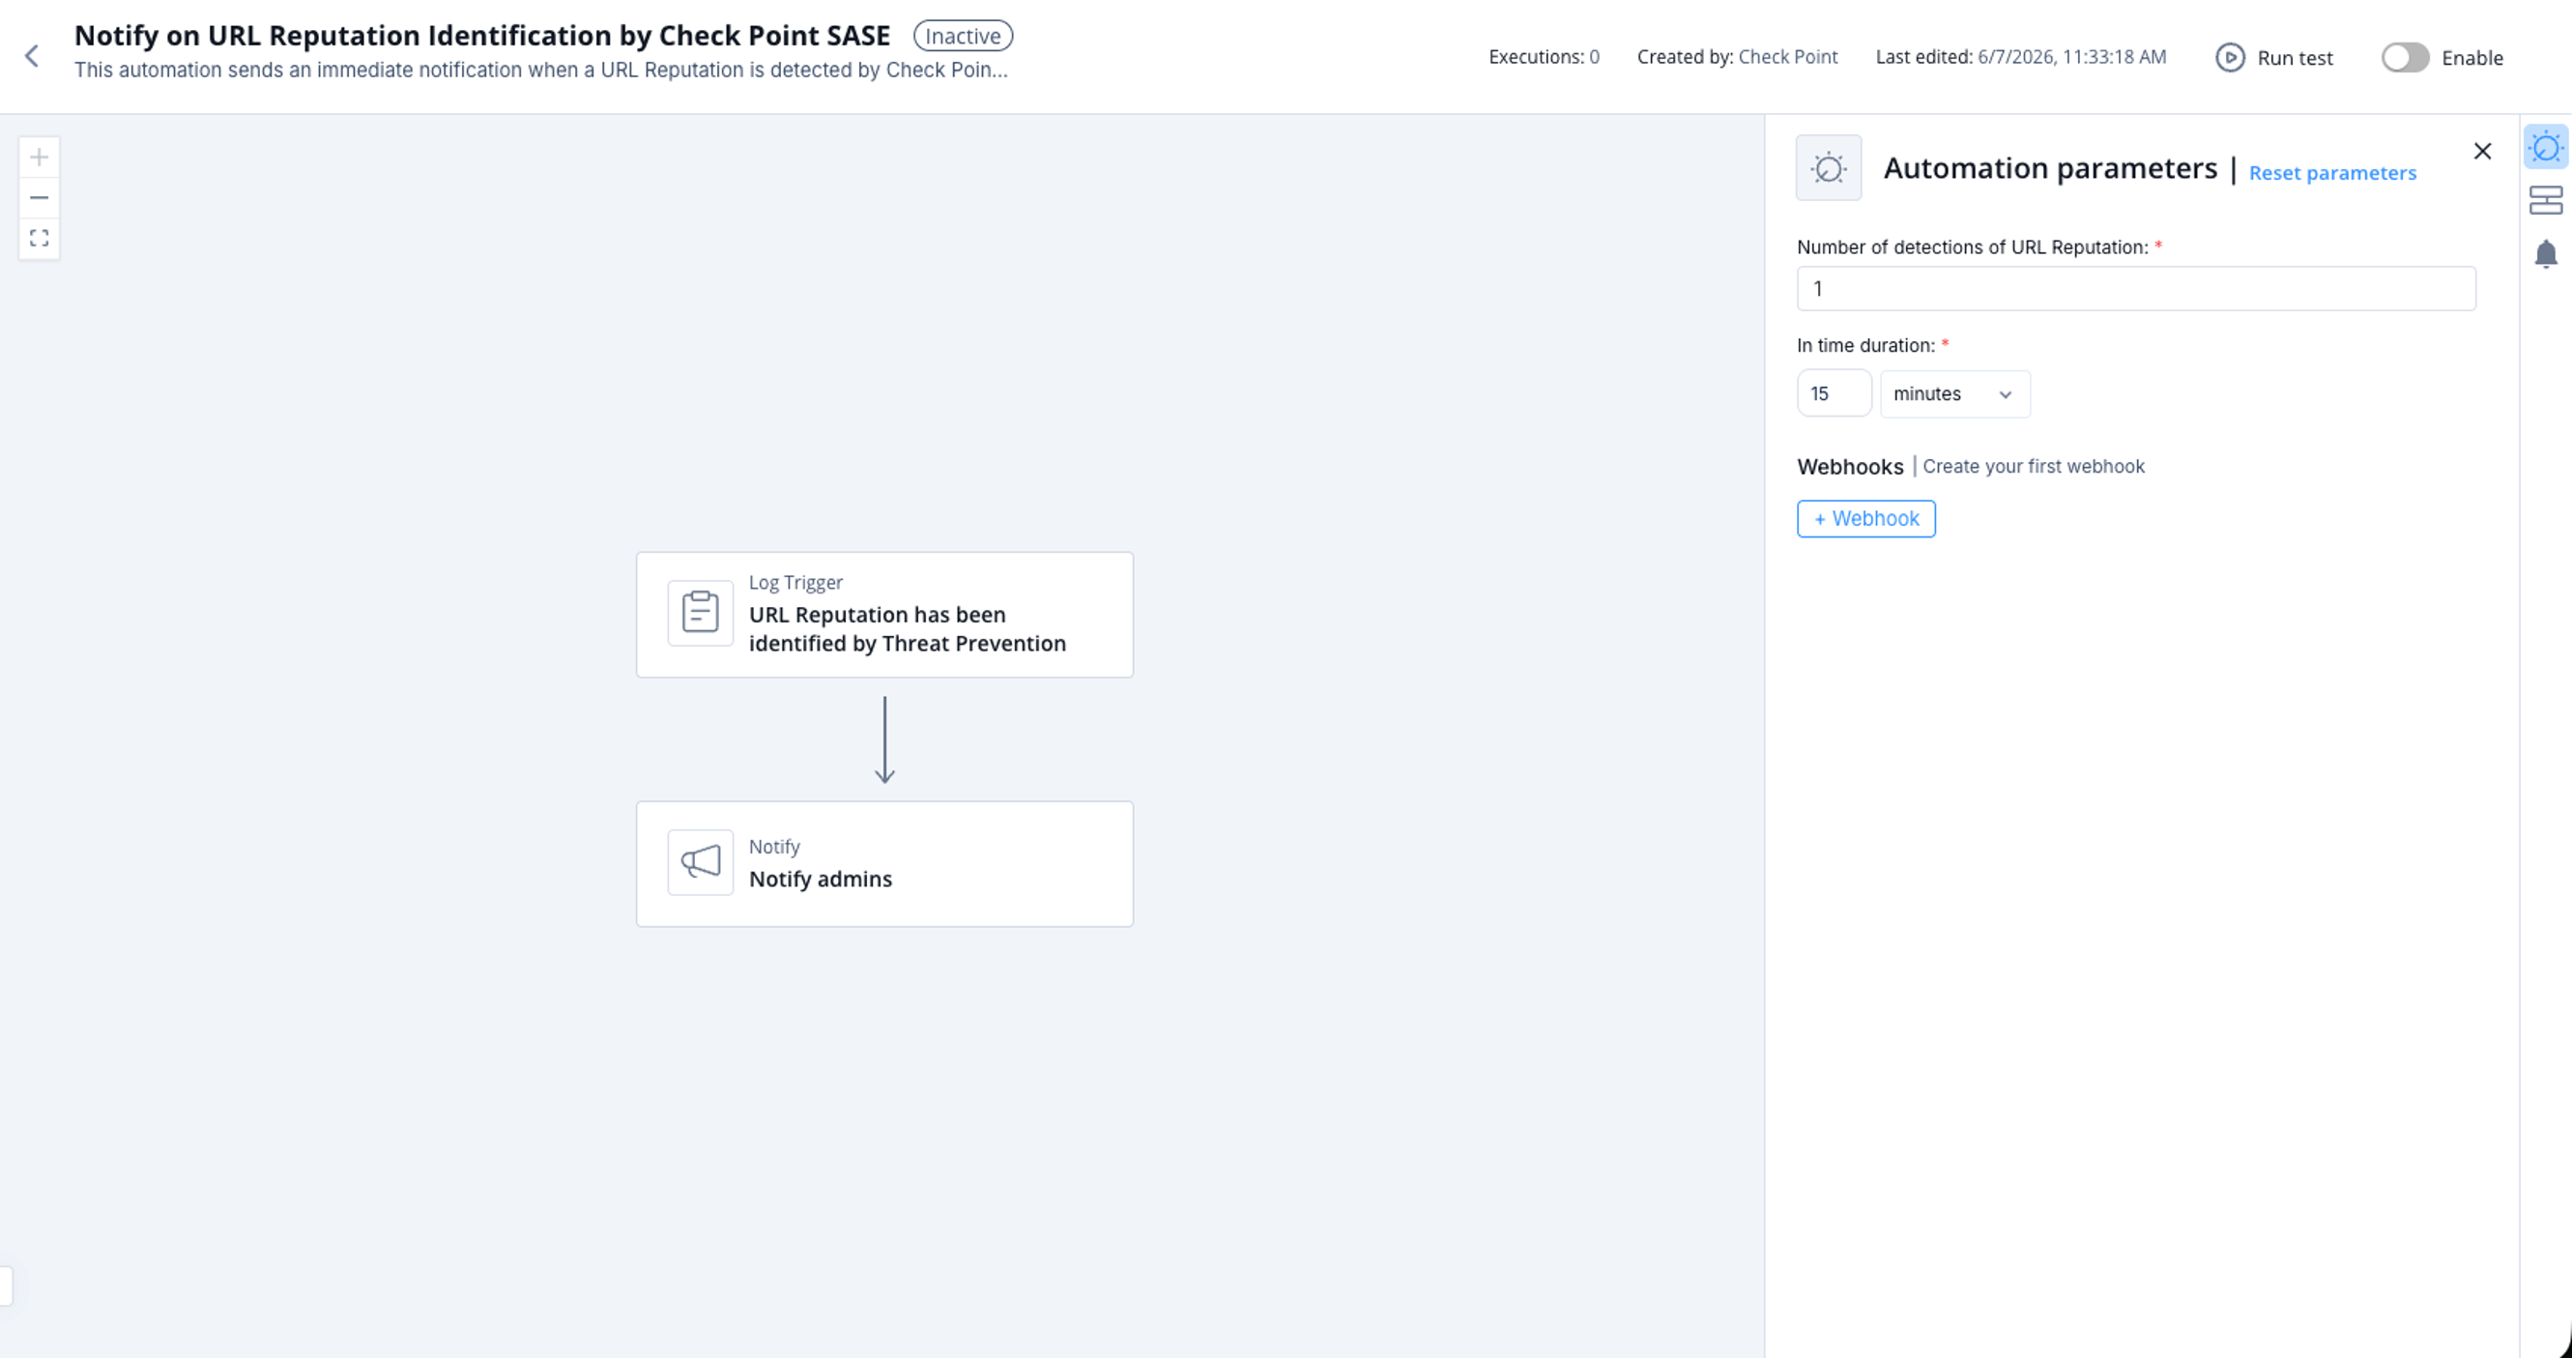The width and height of the screenshot is (2572, 1358).
Task: Select the Notify admins step
Action: coord(884,864)
